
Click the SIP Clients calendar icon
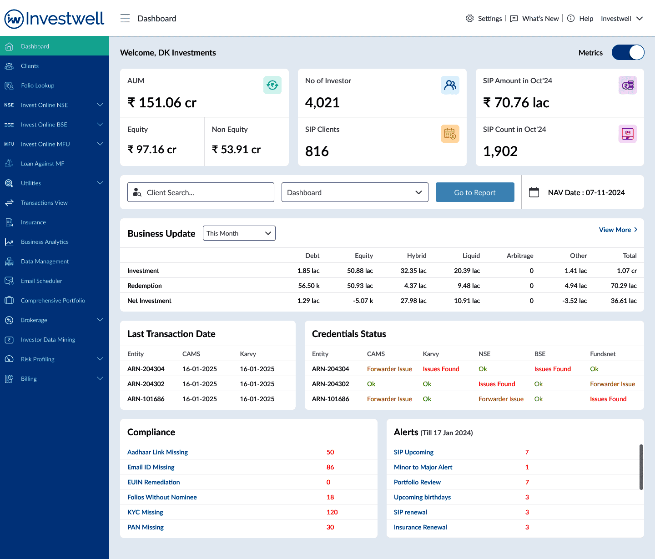(x=450, y=134)
